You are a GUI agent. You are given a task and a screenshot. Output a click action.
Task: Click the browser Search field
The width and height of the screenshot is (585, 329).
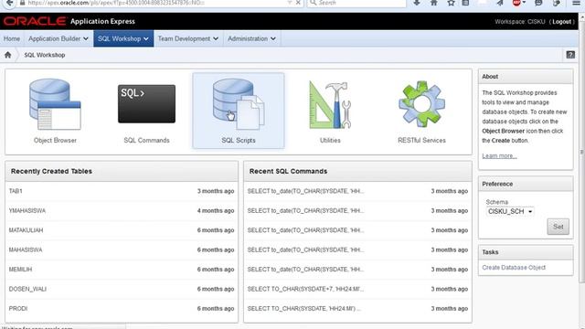coord(356,3)
